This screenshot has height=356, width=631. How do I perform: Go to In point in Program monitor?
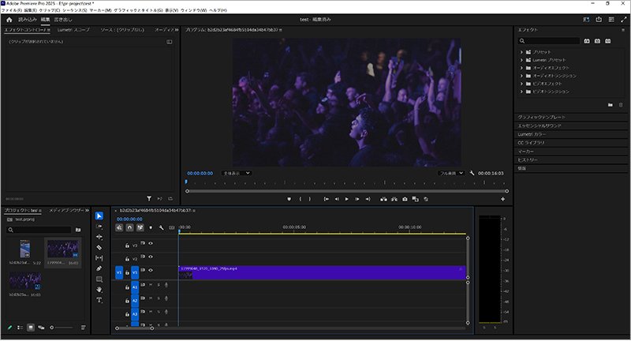[326, 199]
